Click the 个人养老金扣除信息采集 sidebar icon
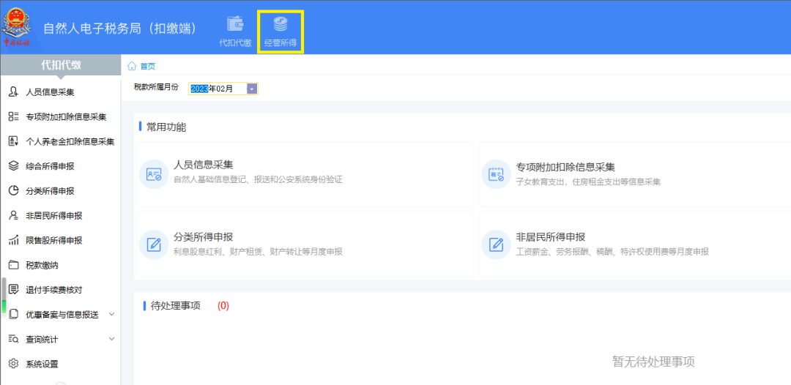The width and height of the screenshot is (791, 385). point(14,141)
